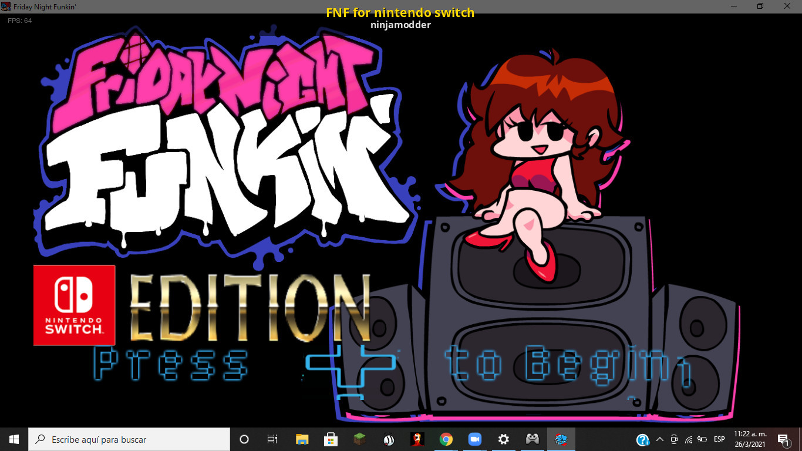Select active Friday Night Funkin' taskbar icon
Viewport: 802px width, 451px height.
pos(561,439)
